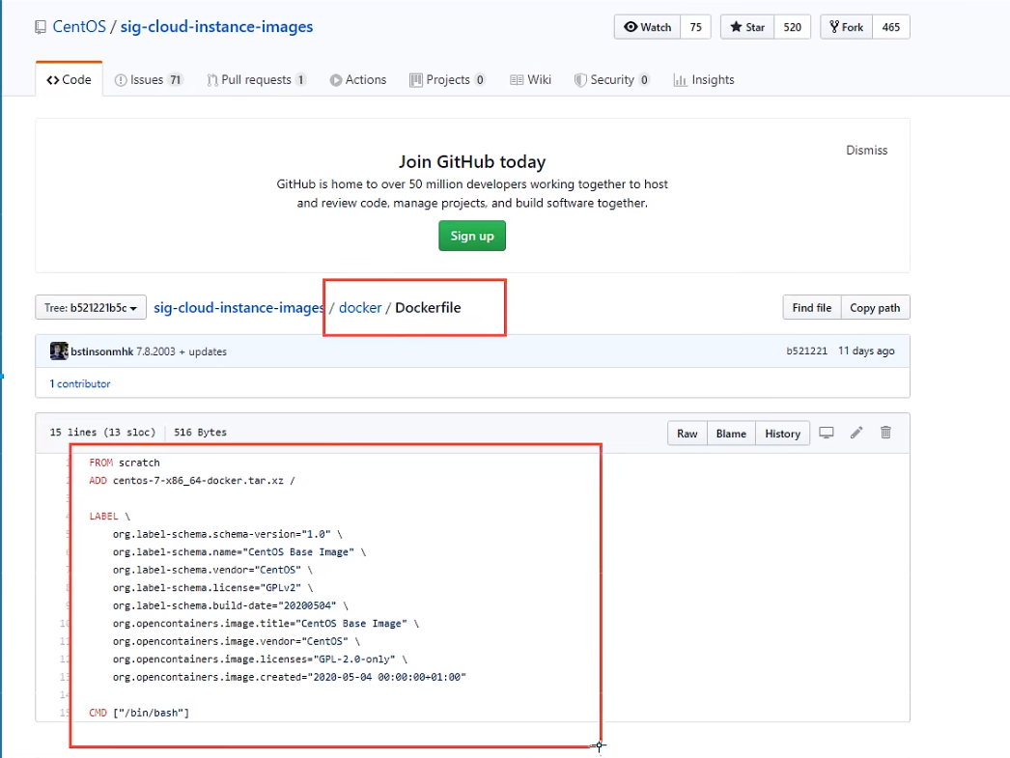The height and width of the screenshot is (758, 1010).
Task: Open the Security tab
Action: point(612,80)
